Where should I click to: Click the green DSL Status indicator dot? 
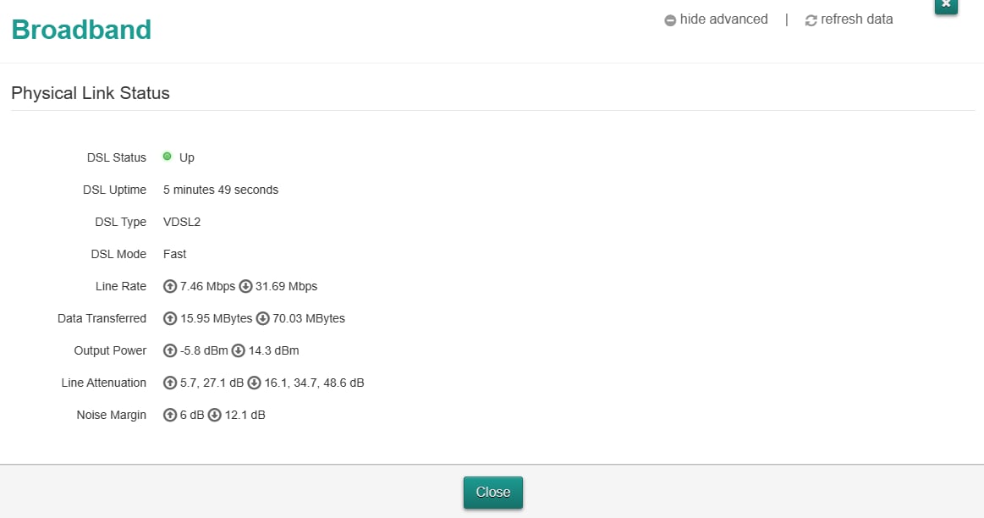pyautogui.click(x=167, y=157)
